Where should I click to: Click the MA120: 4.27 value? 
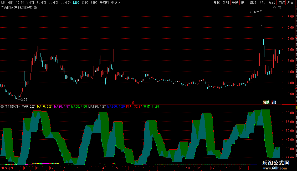(x=97, y=107)
